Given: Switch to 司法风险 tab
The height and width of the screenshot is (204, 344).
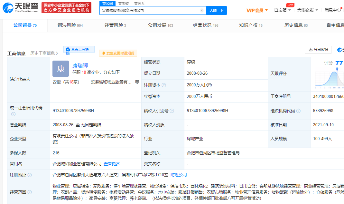Looking at the screenshot, I should (70, 25).
